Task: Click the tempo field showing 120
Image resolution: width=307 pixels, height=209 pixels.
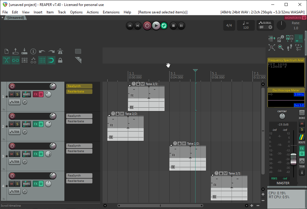Action: (x=246, y=25)
